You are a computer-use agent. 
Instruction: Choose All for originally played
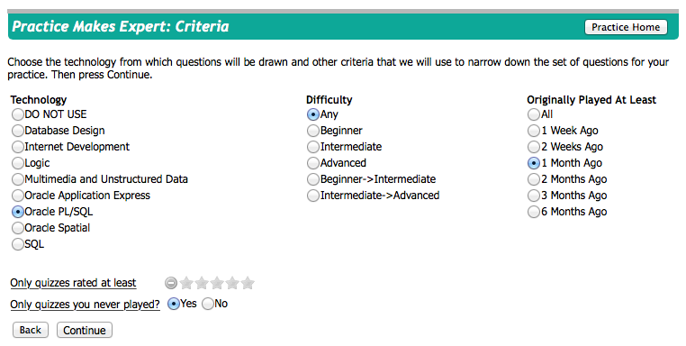534,114
